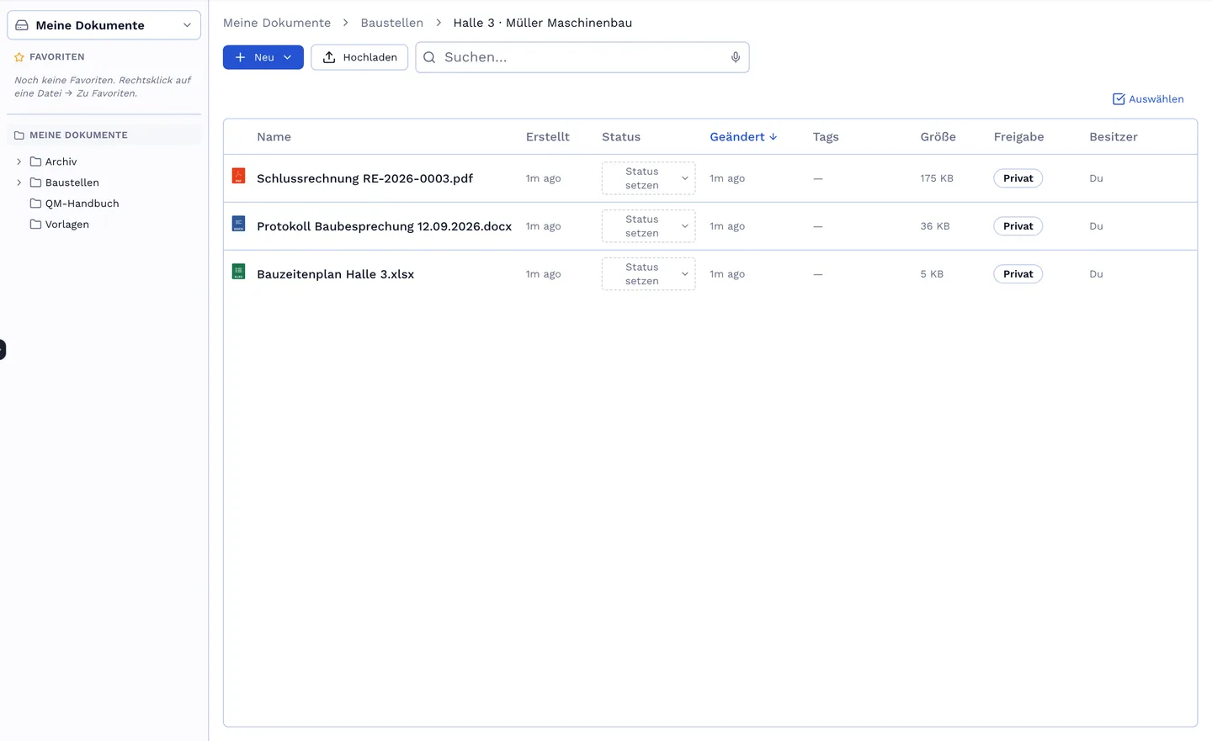
Task: Go to Baustellen in the breadcrumb
Action: 392,23
